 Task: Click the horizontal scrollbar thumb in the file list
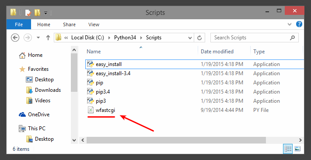[x=176, y=140]
